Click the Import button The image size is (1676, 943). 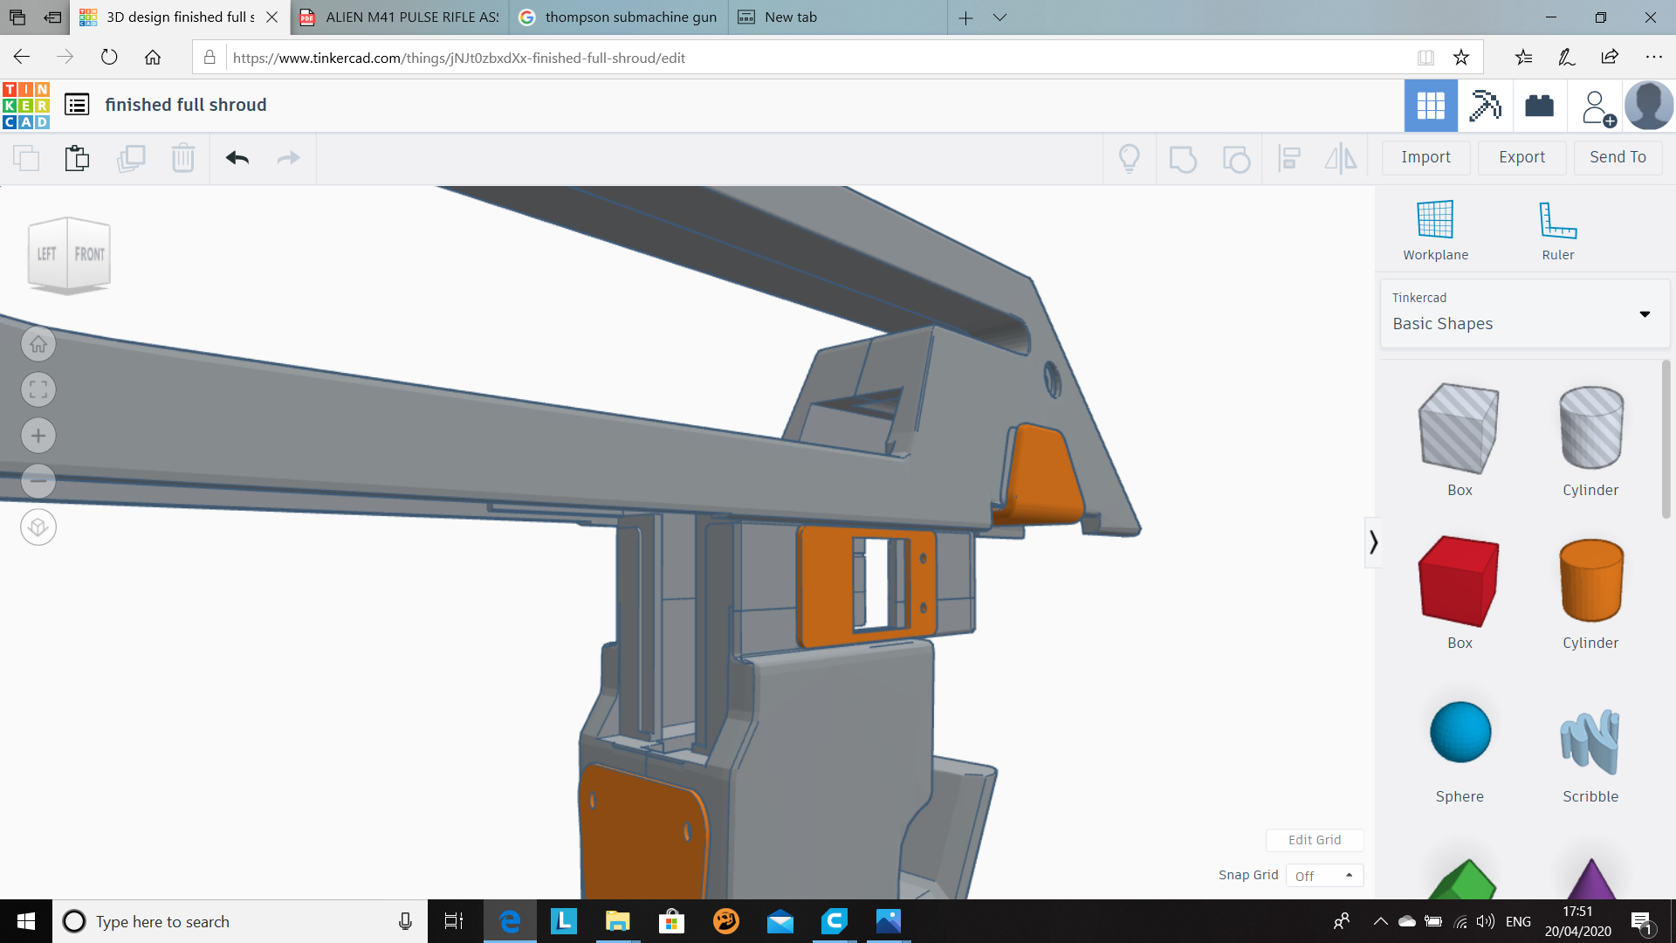pyautogui.click(x=1425, y=157)
